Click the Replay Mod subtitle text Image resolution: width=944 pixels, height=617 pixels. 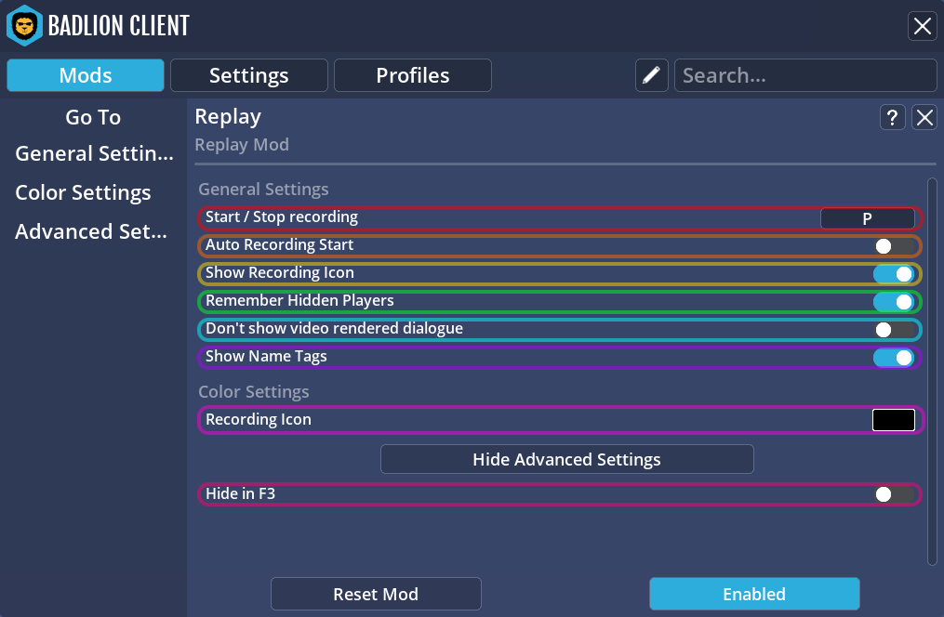click(x=242, y=145)
